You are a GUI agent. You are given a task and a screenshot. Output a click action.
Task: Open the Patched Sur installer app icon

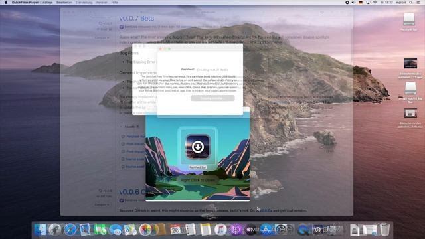click(198, 147)
